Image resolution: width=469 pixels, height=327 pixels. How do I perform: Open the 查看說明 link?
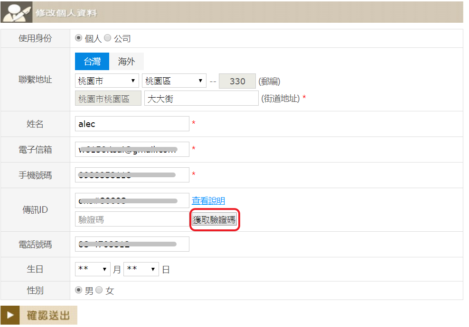pos(208,200)
